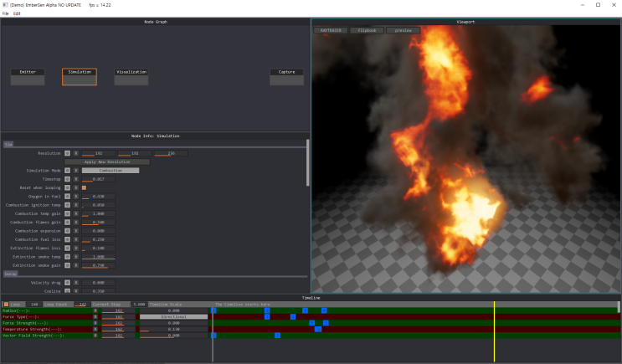This screenshot has height=364, width=622.
Task: Click the @ icon beside Reset when looping
Action: 68,187
